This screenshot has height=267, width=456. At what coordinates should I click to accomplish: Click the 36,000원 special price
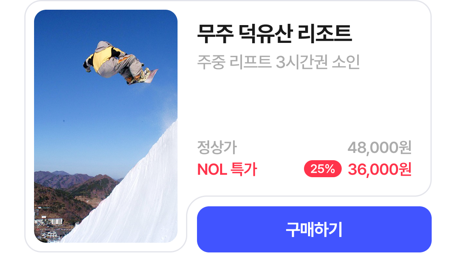[379, 169]
